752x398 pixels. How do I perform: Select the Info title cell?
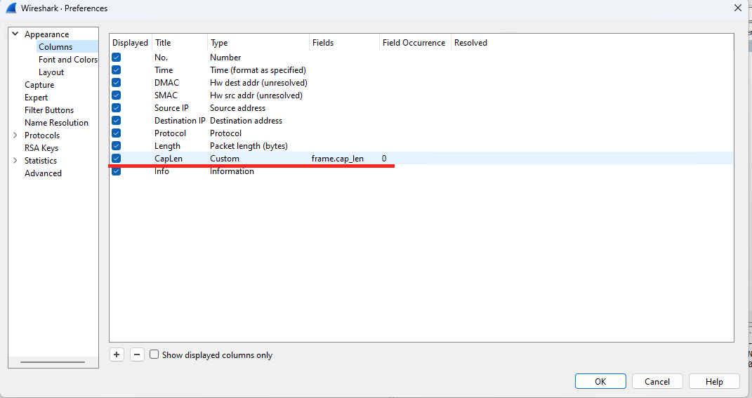[x=161, y=171]
